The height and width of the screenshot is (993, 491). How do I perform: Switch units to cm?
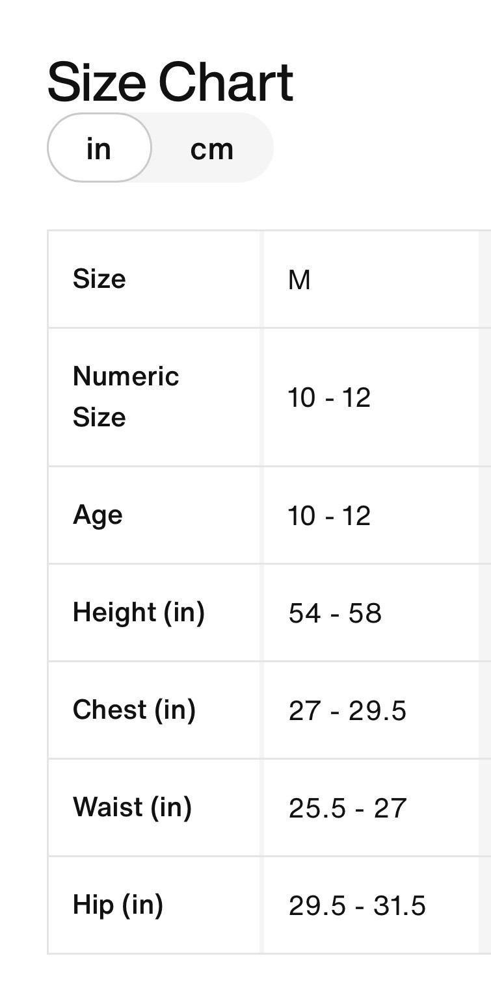pyautogui.click(x=212, y=149)
